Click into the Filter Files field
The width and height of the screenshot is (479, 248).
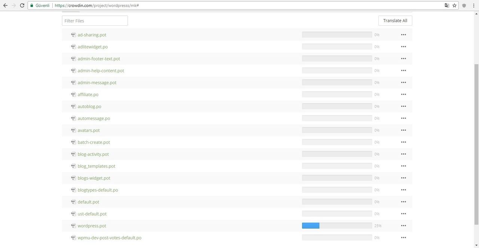95,21
